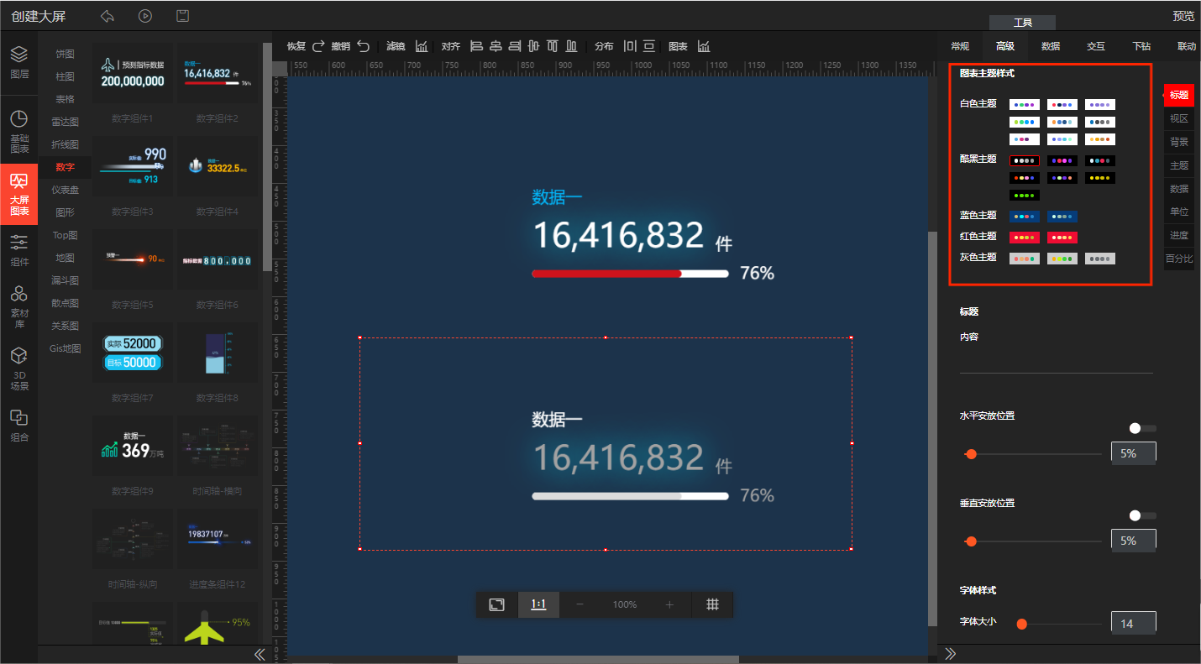
Task: Click the 预览 button in the top right
Action: [1183, 16]
